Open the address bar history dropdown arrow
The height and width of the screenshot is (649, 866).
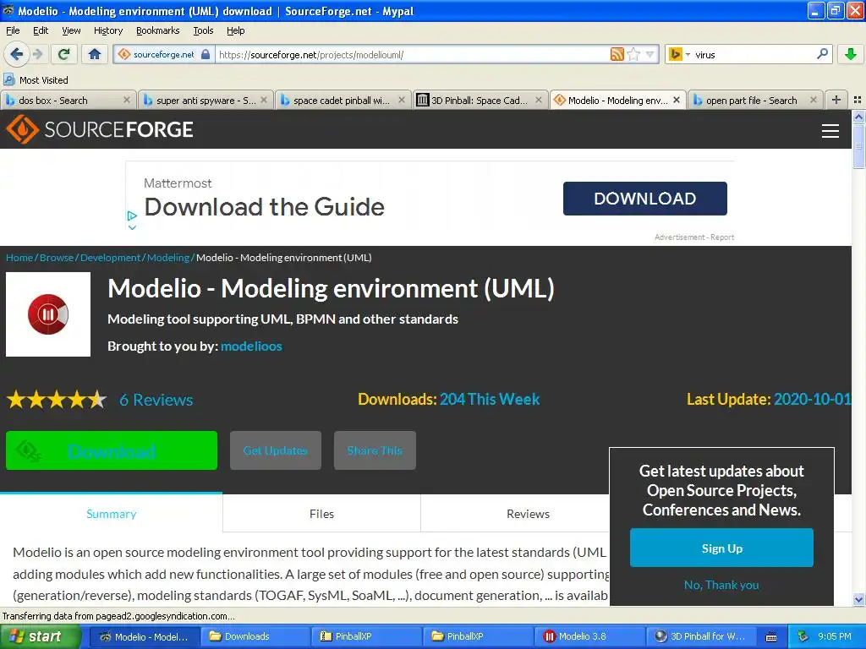(649, 54)
